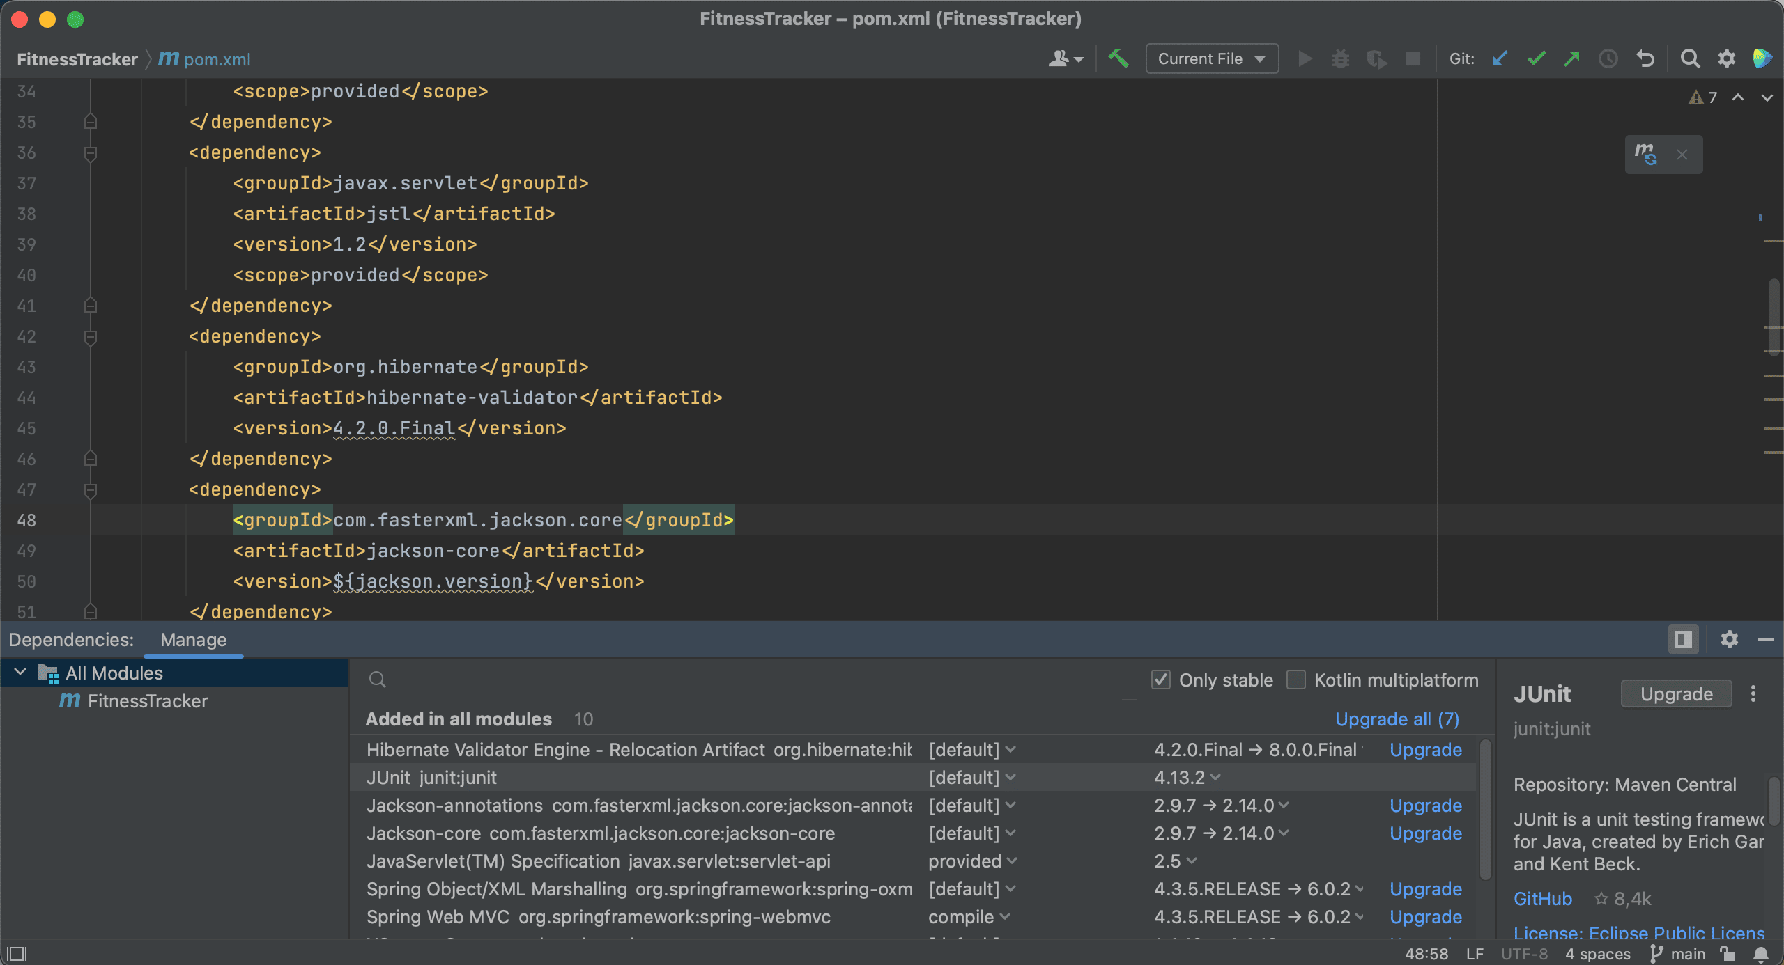
Task: Click 4 spaces indent status entry
Action: (1598, 953)
